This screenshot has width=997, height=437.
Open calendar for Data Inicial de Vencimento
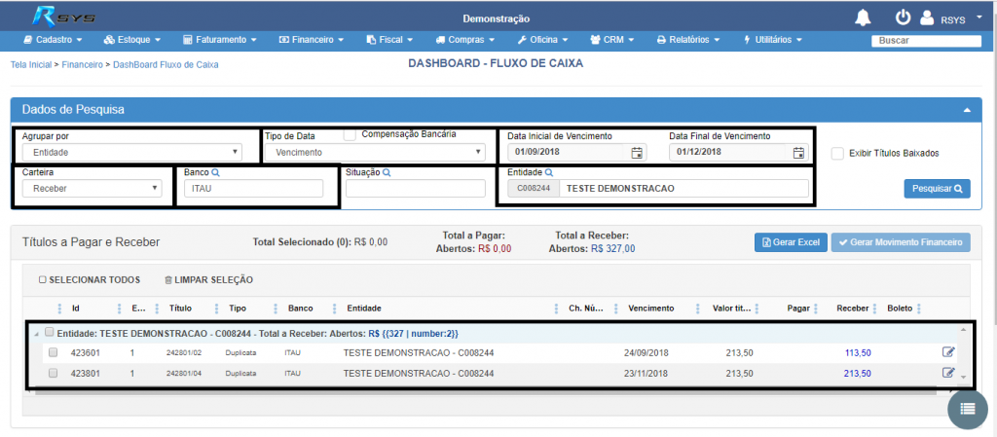coord(637,153)
